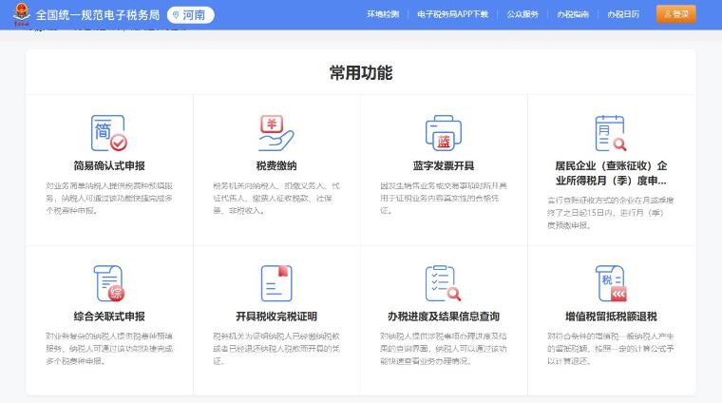722x403 pixels.
Task: Open the 办税日历 header link
Action: [x=623, y=14]
